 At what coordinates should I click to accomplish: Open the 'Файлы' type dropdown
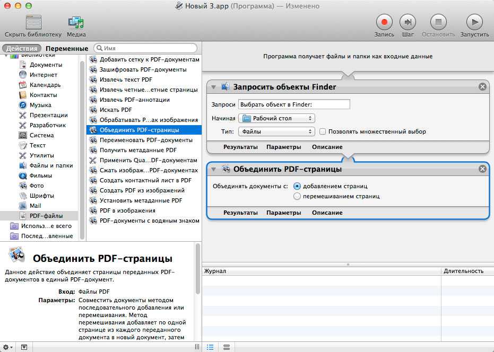276,131
